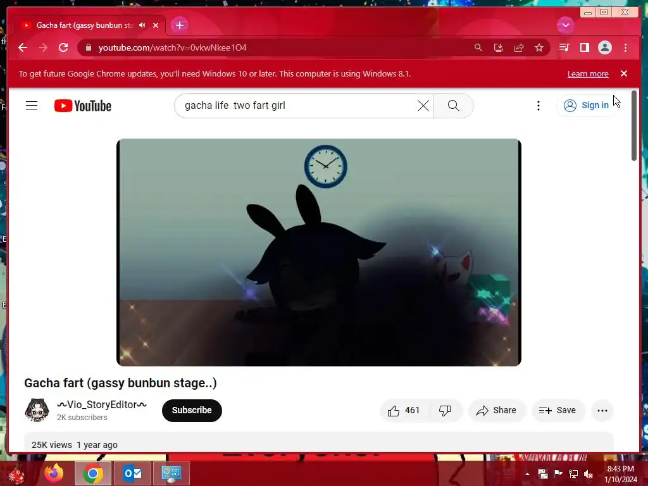Switch to Chrome on the taskbar

(93, 473)
